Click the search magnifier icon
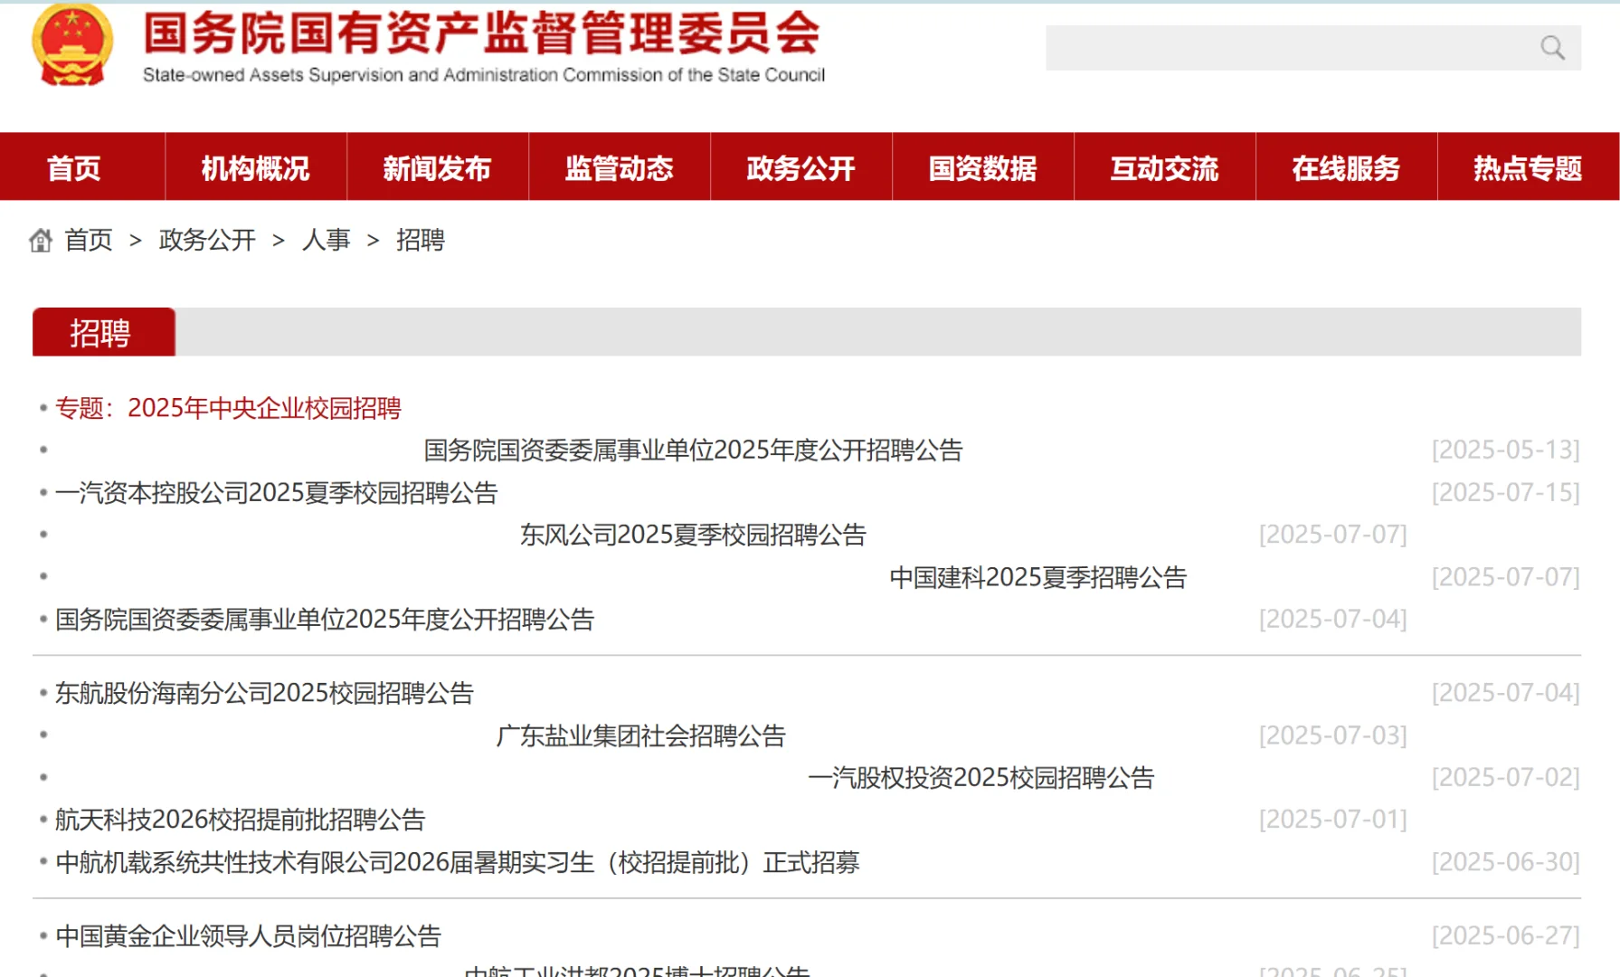Viewport: 1620px width, 977px height. 1552,48
